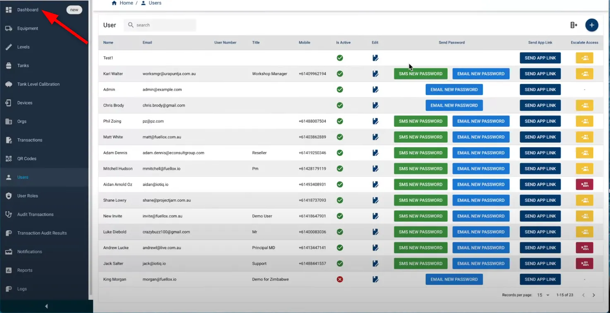
Task: Go to previous page of users
Action: tap(584, 295)
